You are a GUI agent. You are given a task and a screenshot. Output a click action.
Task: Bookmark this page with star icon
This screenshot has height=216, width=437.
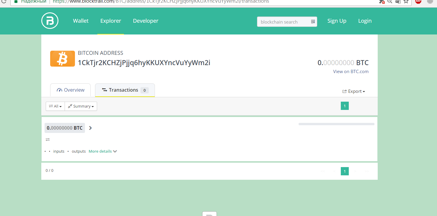pyautogui.click(x=406, y=1)
